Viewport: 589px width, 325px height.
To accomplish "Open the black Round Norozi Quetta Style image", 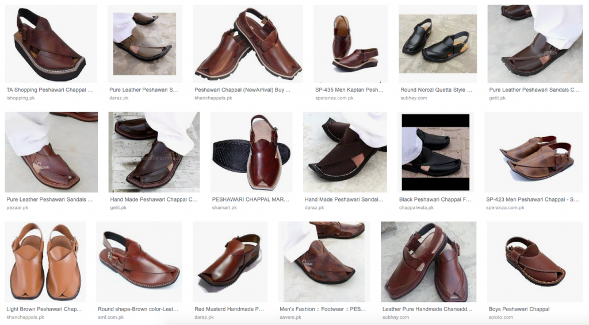I will click(x=438, y=44).
